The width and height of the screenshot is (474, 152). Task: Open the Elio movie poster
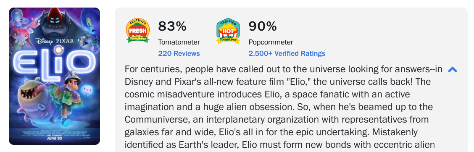(54, 76)
